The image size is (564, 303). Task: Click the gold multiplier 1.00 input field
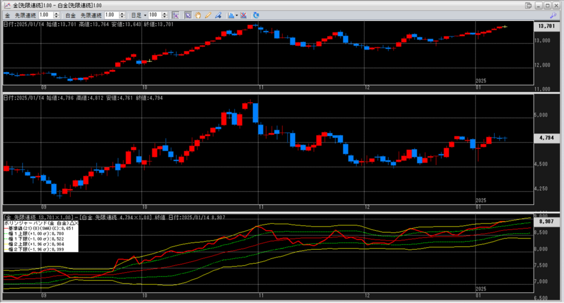[46, 15]
